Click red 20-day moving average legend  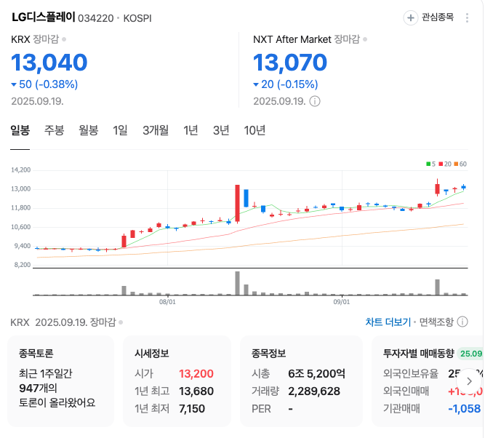click(x=445, y=164)
